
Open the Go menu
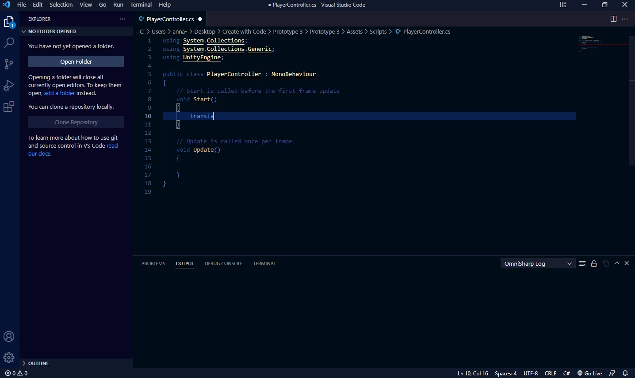pos(103,5)
